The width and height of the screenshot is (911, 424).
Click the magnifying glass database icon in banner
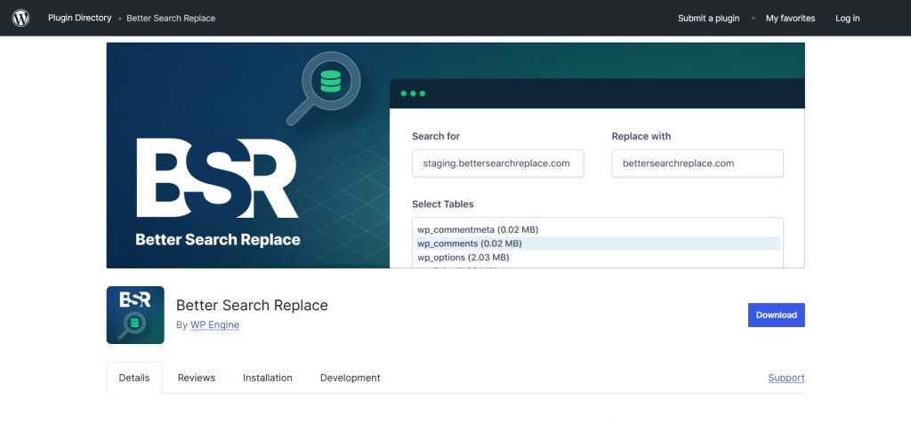(x=324, y=86)
